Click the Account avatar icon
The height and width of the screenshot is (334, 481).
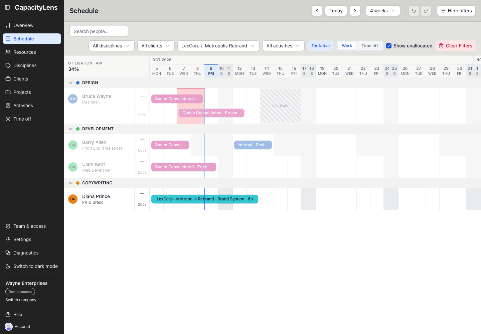[9, 327]
